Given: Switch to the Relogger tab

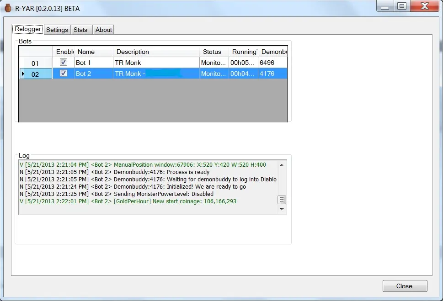Looking at the screenshot, I should 28,29.
